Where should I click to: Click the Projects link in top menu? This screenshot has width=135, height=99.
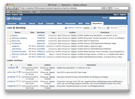[x=15, y=14]
